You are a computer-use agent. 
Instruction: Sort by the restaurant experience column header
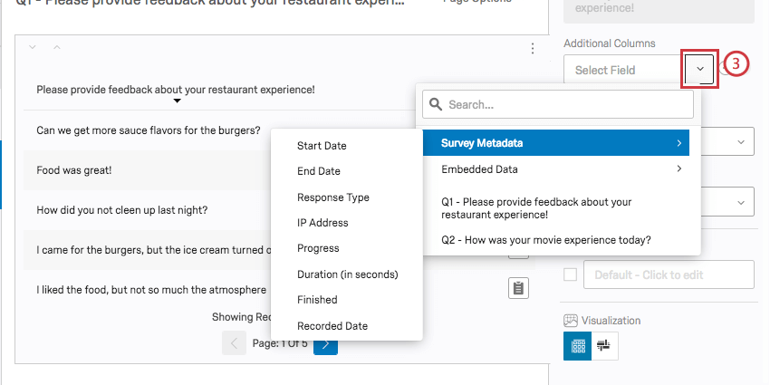[176, 90]
